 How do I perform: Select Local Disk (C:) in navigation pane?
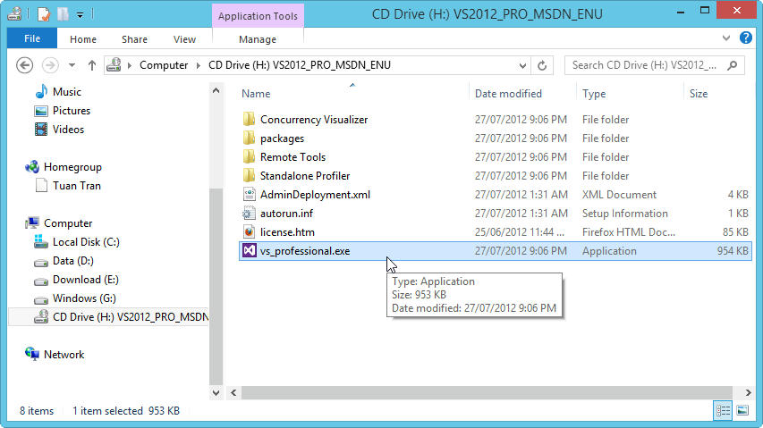(x=86, y=242)
